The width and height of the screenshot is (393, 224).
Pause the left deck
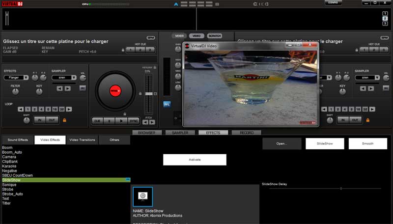point(109,120)
